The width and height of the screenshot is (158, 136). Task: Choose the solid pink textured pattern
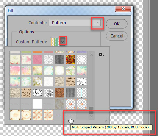(37, 59)
